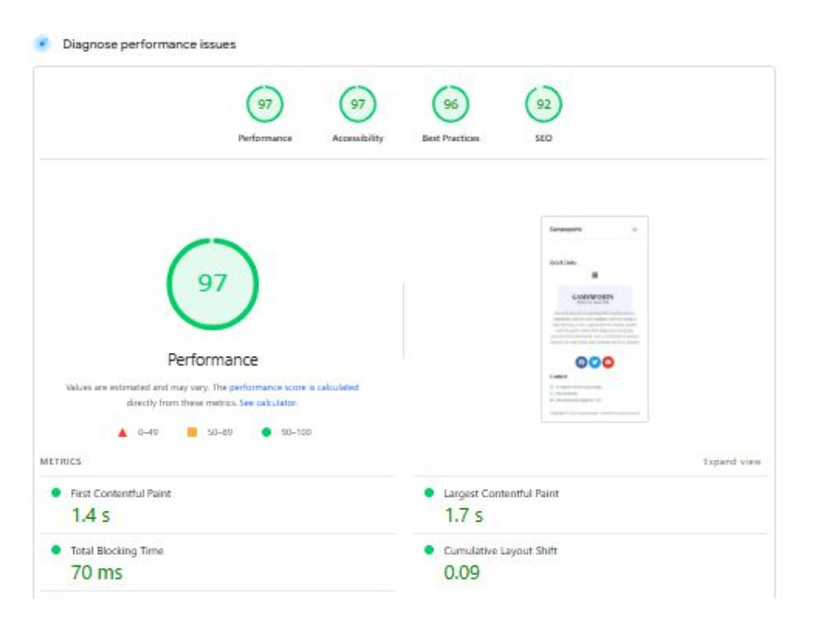Viewport: 824px width, 618px height.
Task: Click the green dot beside First Contentful Paint
Action: [56, 493]
